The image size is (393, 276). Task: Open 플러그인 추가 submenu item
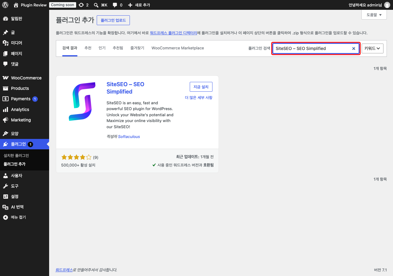click(x=14, y=164)
